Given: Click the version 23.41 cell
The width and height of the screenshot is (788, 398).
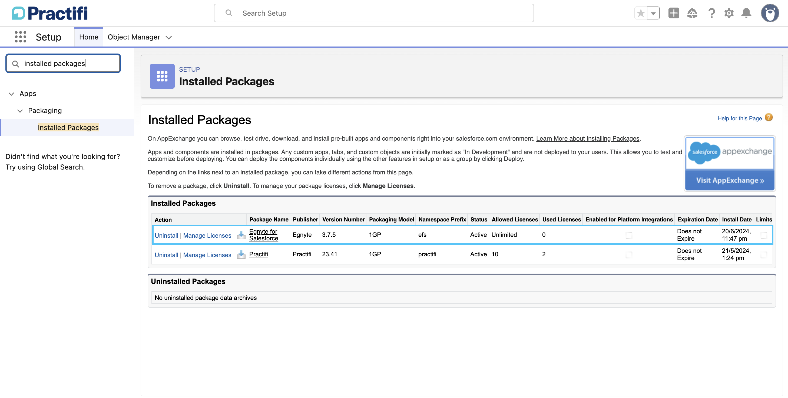Looking at the screenshot, I should tap(329, 254).
